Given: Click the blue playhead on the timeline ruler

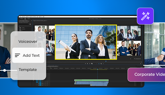Looking at the screenshot, I should click(x=97, y=69).
